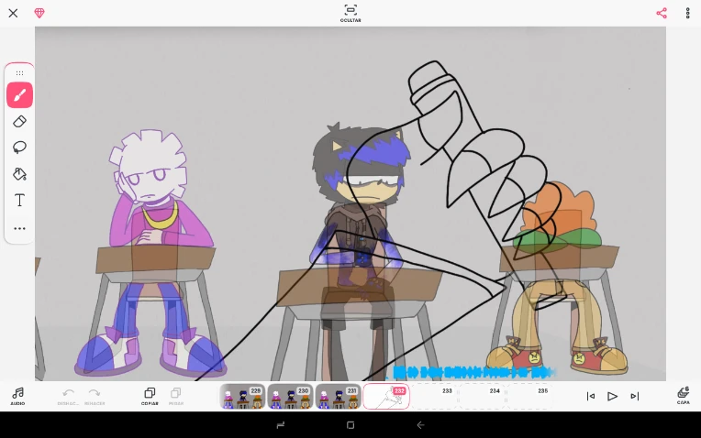Close the animation editor with the X
701x438 pixels.
click(13, 13)
